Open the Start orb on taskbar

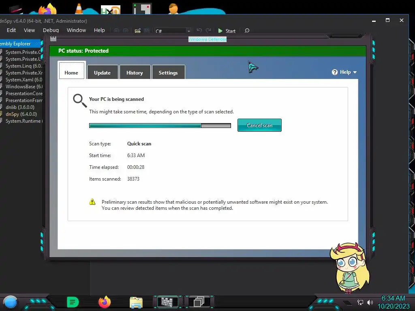(11, 302)
